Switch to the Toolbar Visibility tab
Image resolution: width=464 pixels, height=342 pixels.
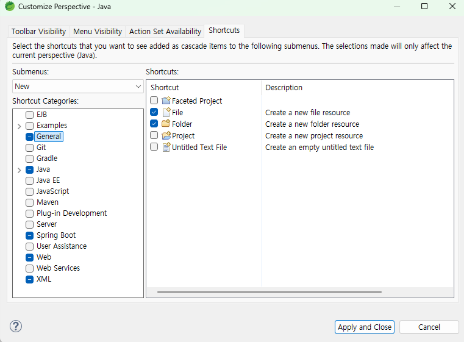[x=38, y=31]
